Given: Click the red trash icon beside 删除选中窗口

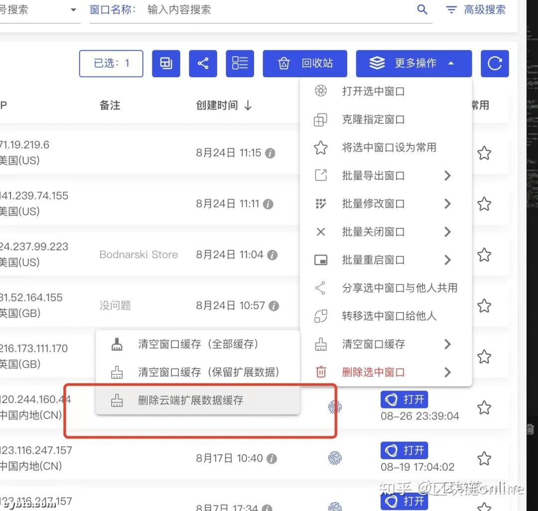Looking at the screenshot, I should pyautogui.click(x=322, y=372).
